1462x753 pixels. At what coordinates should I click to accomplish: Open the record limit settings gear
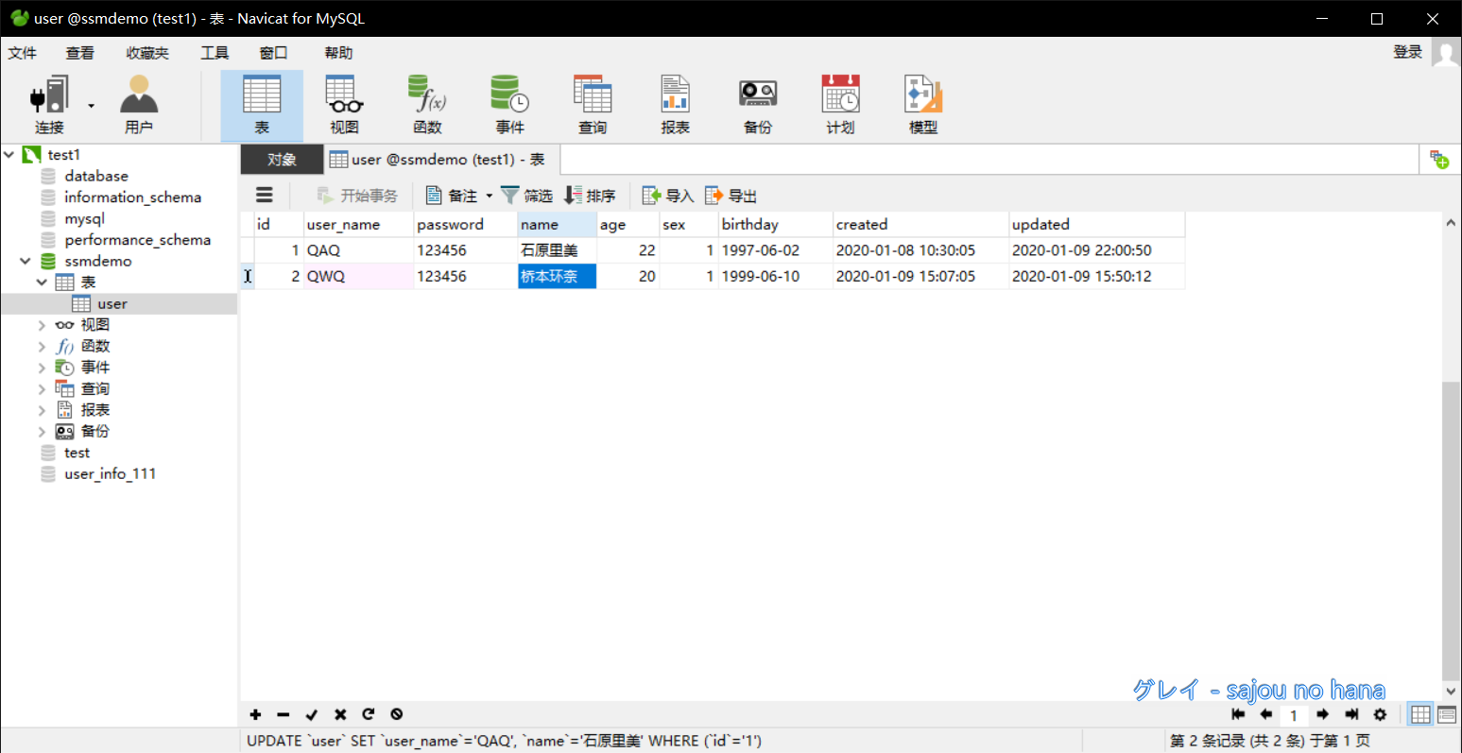click(x=1380, y=714)
